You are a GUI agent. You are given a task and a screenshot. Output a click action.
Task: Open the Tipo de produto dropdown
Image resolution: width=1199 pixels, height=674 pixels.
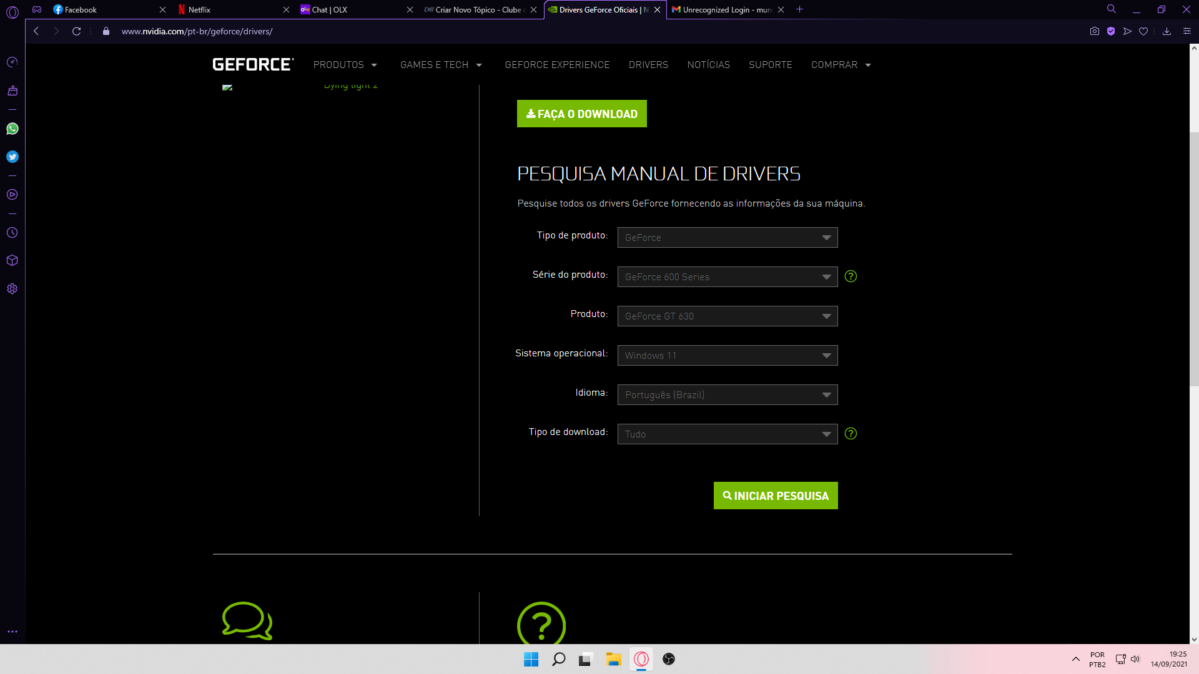pyautogui.click(x=728, y=238)
